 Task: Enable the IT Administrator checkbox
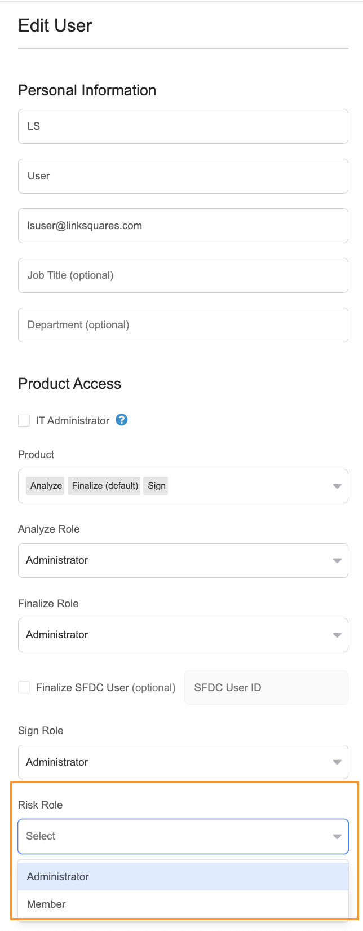click(x=24, y=420)
